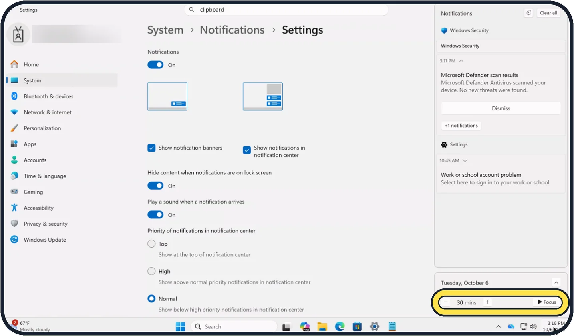Open Microsoft Defender scan results notification
The image size is (574, 336).
click(501, 82)
